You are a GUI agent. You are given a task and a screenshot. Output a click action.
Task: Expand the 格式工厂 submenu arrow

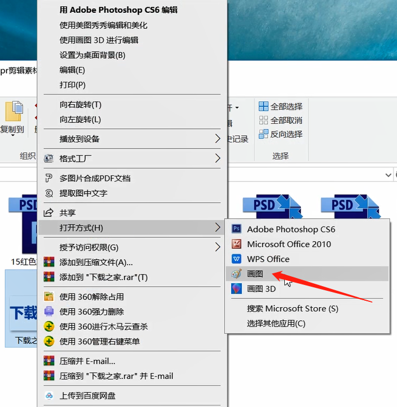click(x=217, y=158)
